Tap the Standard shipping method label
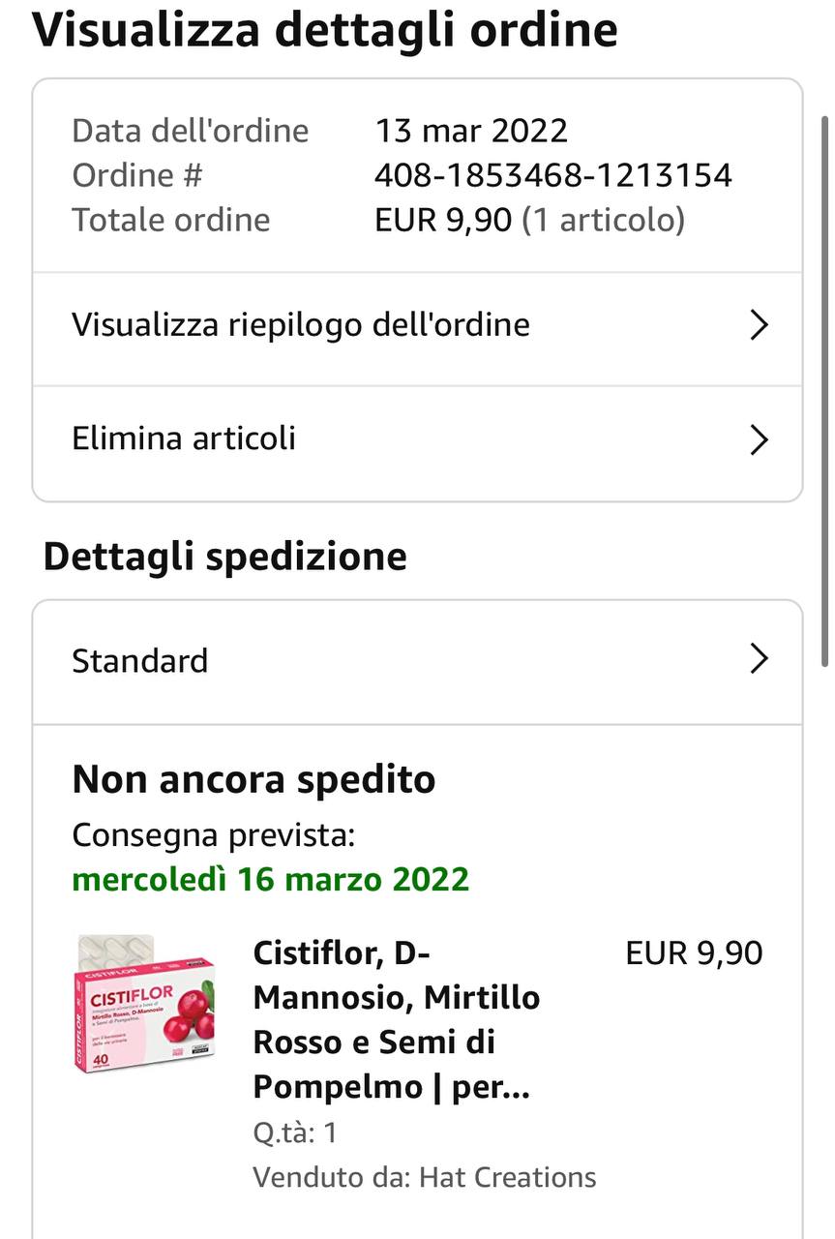Screen dimensions: 835x1239 pos(140,661)
